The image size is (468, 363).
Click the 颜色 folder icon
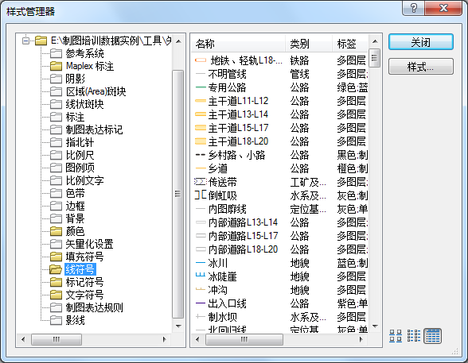point(56,231)
